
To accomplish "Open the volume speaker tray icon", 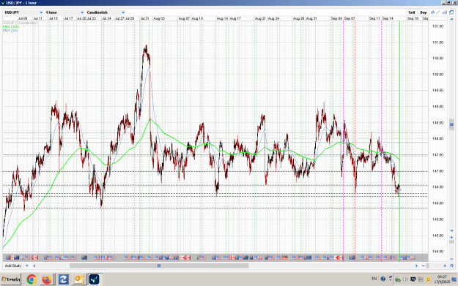I will tap(405, 279).
